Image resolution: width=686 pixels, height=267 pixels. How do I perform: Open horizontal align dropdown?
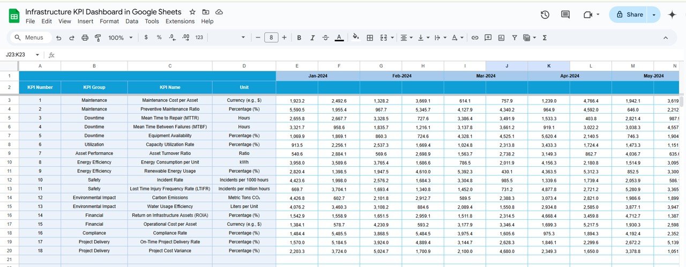(407, 38)
